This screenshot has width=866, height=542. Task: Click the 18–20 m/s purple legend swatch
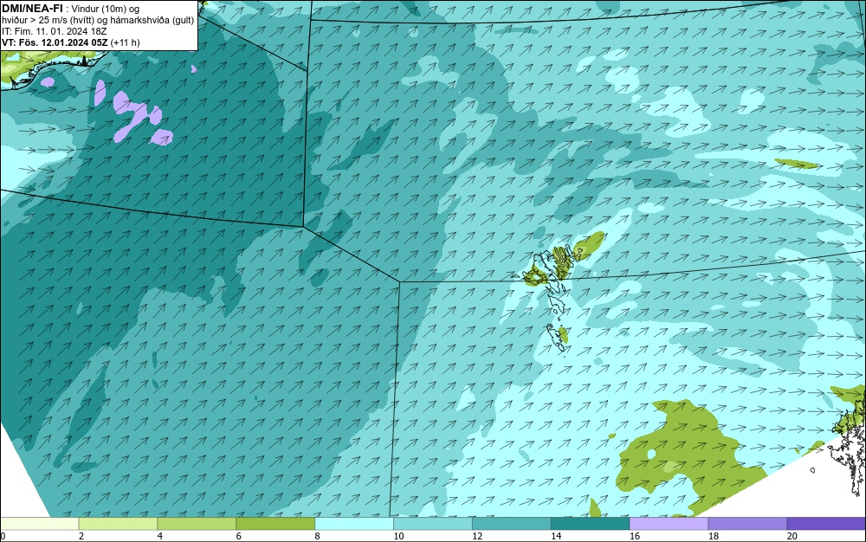click(x=748, y=524)
